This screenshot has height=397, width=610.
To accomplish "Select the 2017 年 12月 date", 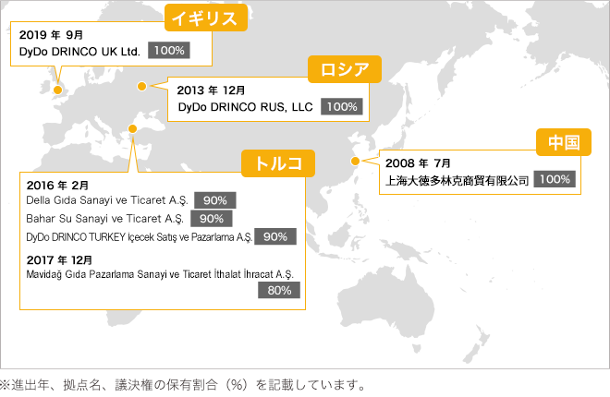I will coord(59,259).
